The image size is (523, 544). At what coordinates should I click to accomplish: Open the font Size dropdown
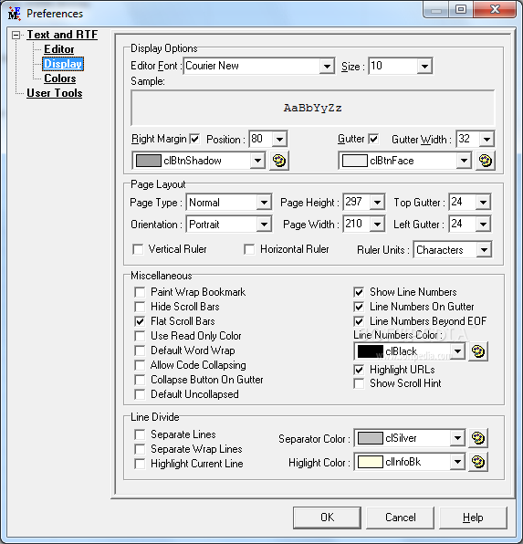coord(424,66)
